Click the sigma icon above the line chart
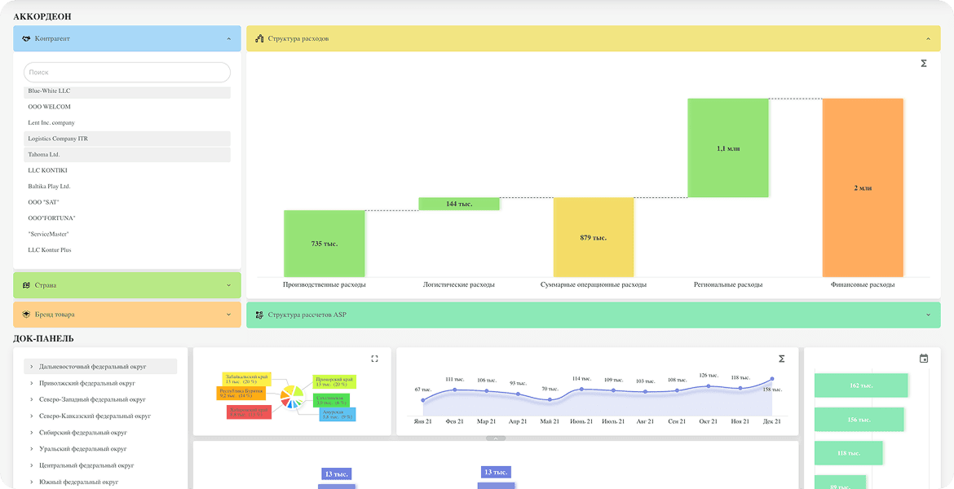The width and height of the screenshot is (954, 489). pyautogui.click(x=782, y=359)
